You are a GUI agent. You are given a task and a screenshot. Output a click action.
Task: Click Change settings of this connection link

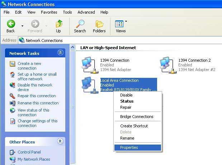[x=38, y=123]
